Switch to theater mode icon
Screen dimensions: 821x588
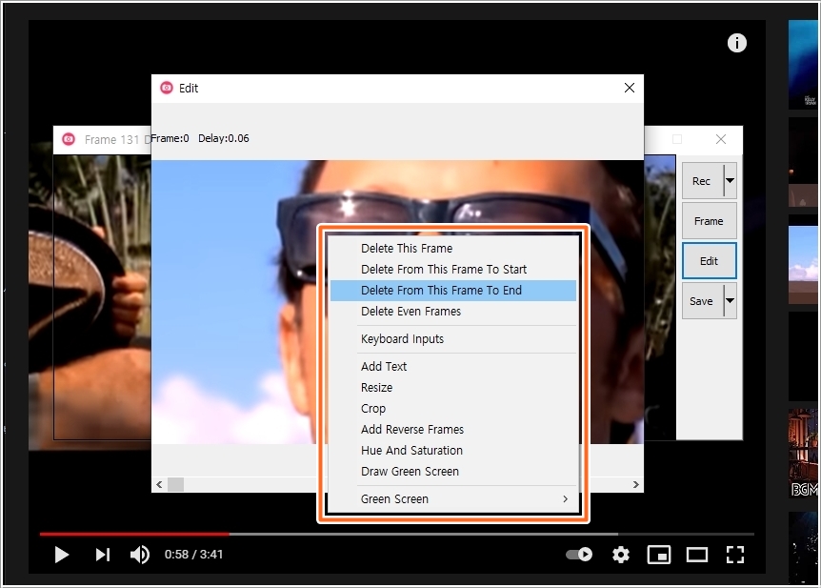click(697, 555)
